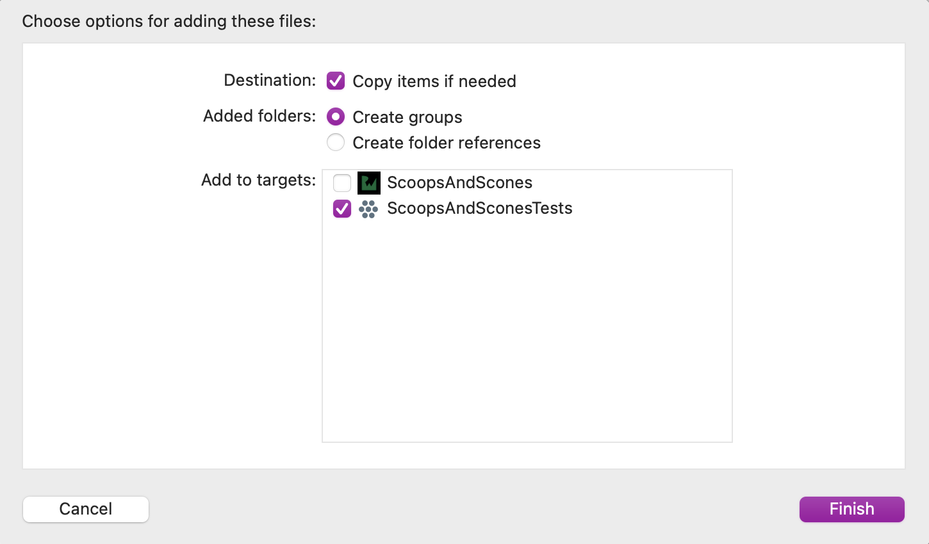Viewport: 929px width, 544px height.
Task: Select the ScoopsAndSconesTests row in targets list
Action: 479,208
